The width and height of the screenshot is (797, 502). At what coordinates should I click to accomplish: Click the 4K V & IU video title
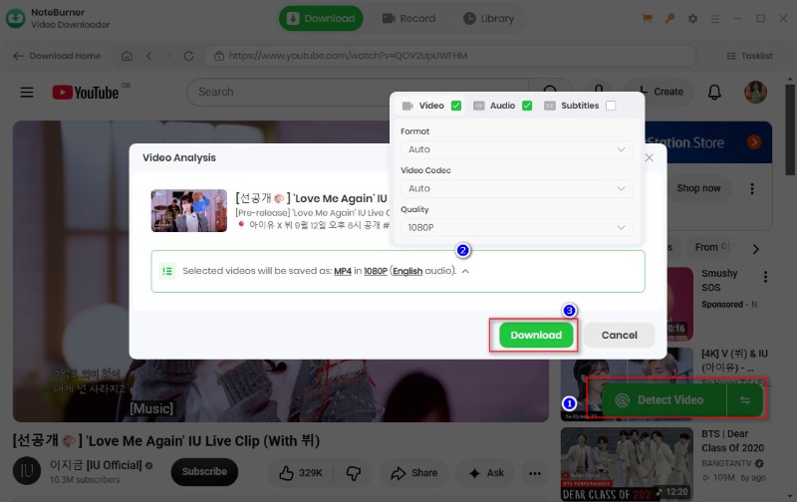point(734,361)
